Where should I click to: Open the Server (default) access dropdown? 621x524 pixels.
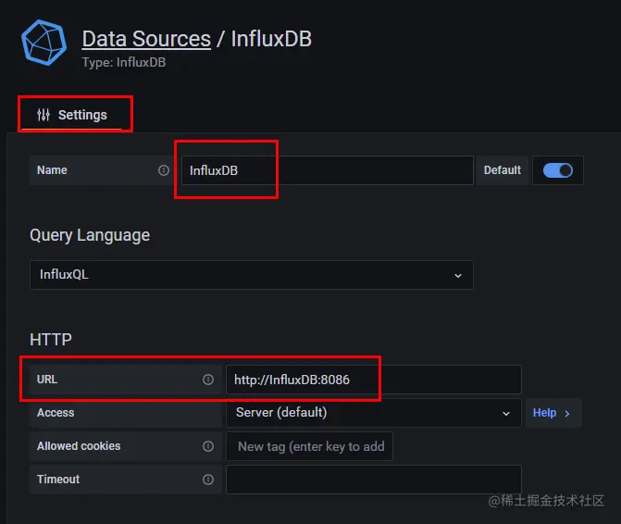click(374, 413)
